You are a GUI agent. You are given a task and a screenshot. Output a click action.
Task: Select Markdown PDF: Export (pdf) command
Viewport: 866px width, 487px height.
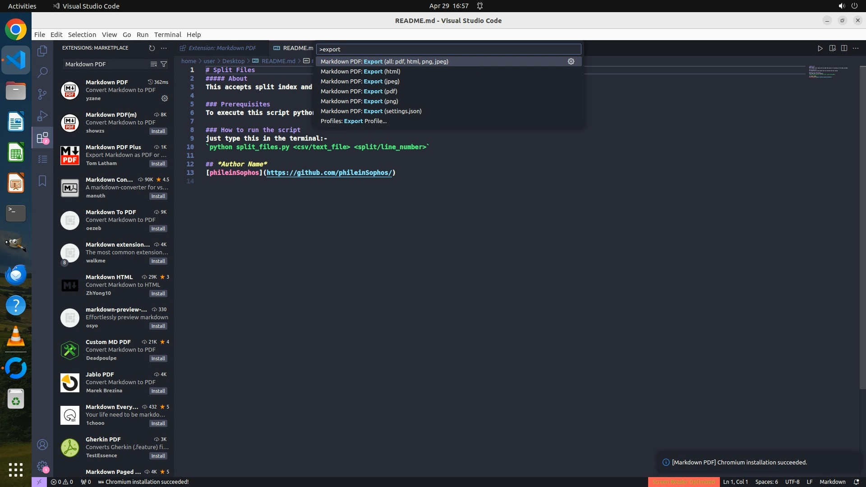point(359,91)
